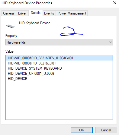Screen dimensions: 119x135
Task: Click the keyboard device icon
Action: click(x=10, y=26)
